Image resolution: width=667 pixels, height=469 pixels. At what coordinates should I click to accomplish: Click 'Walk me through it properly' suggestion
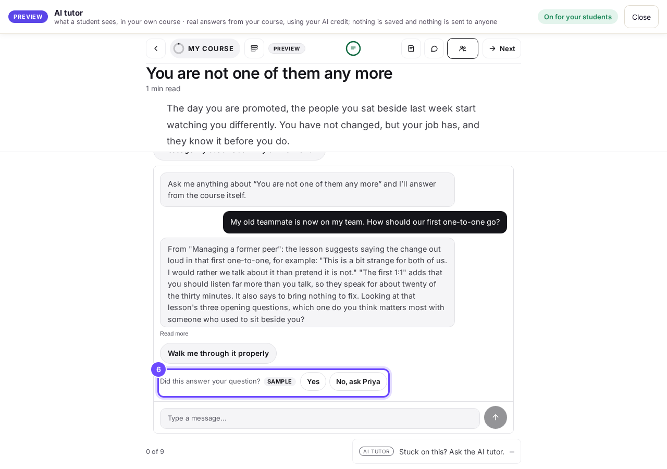click(x=218, y=353)
